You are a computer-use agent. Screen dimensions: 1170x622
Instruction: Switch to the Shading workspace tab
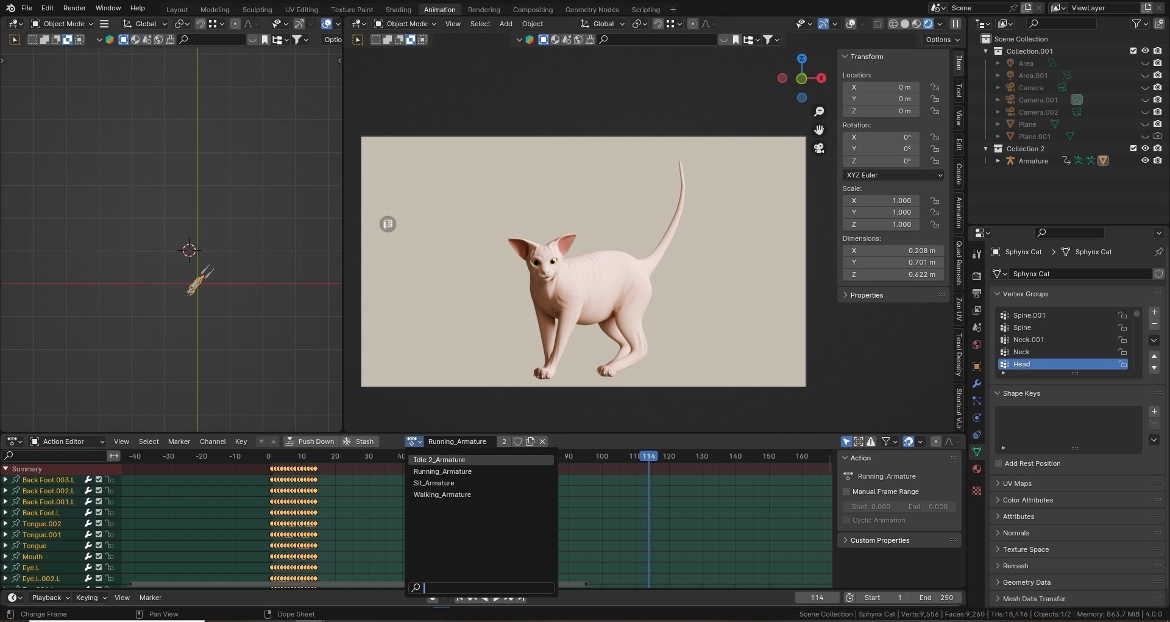click(398, 9)
